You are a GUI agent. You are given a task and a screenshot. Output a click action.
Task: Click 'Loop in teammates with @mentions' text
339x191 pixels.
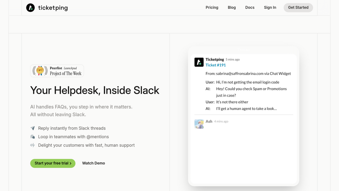tap(73, 137)
